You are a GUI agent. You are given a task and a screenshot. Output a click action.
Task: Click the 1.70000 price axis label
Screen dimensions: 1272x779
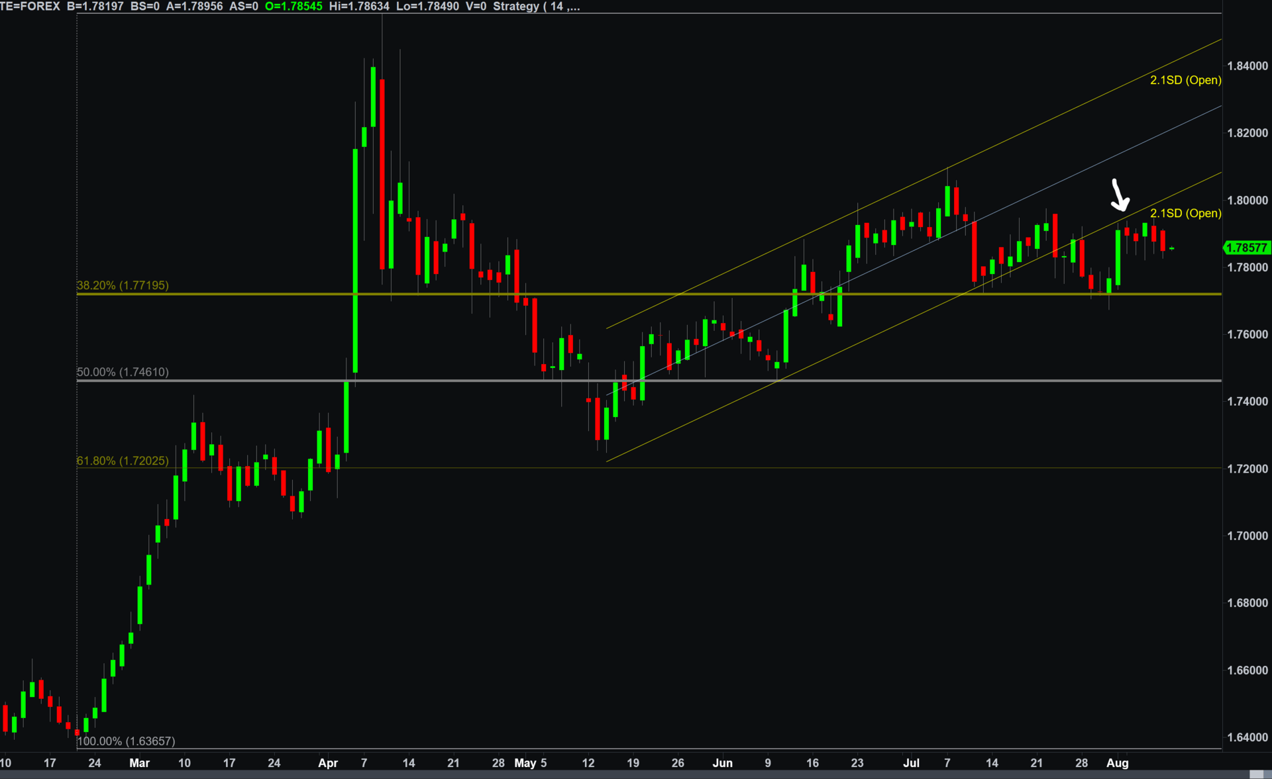(1247, 536)
